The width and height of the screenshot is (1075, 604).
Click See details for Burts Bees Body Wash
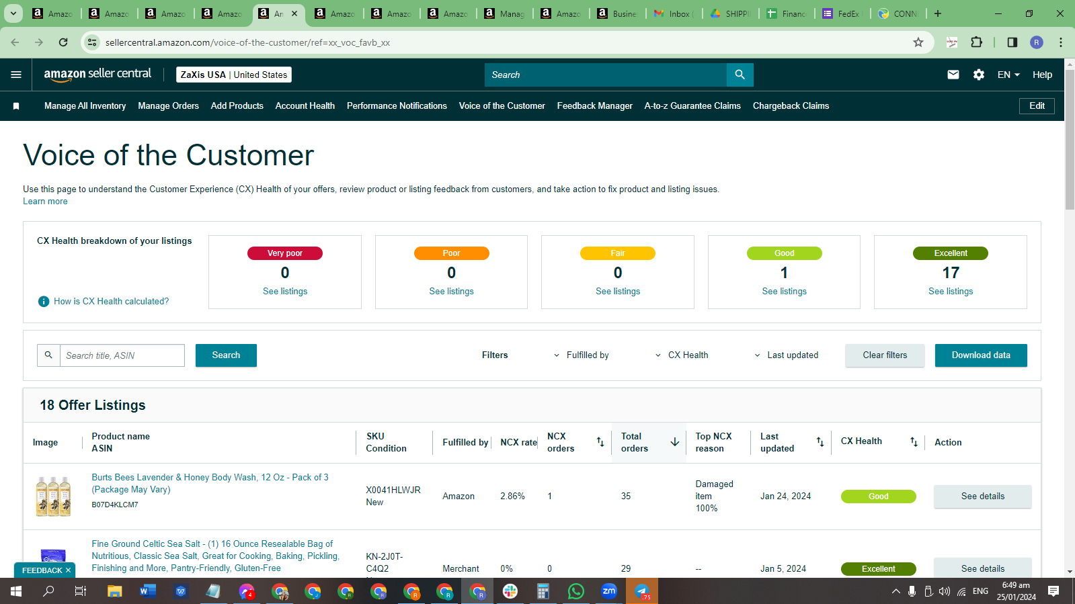pos(982,497)
